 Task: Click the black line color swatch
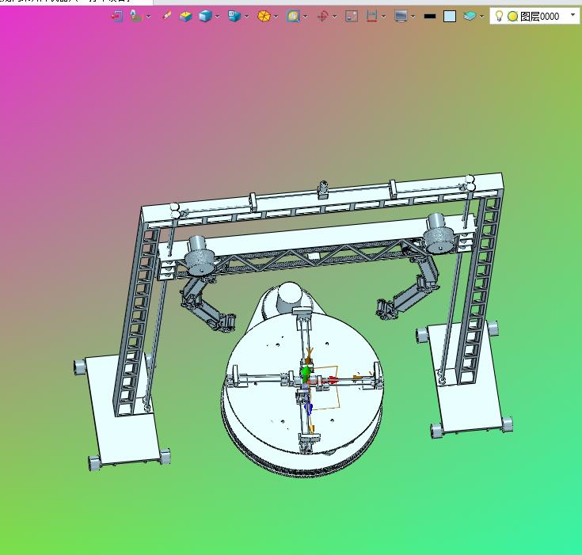[x=430, y=16]
